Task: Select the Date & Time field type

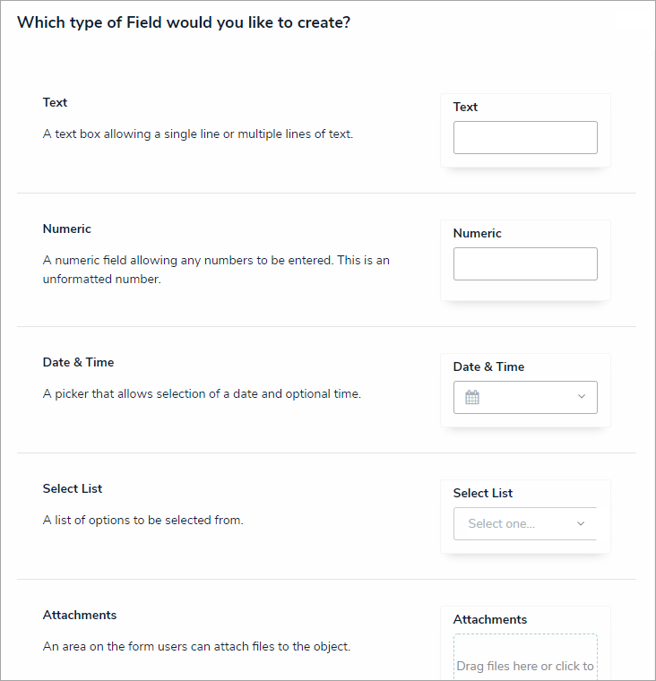Action: (x=78, y=362)
